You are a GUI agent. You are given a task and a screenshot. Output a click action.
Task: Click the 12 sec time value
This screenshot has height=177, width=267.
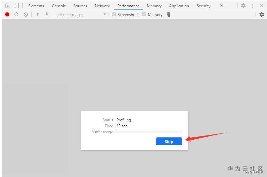point(122,126)
